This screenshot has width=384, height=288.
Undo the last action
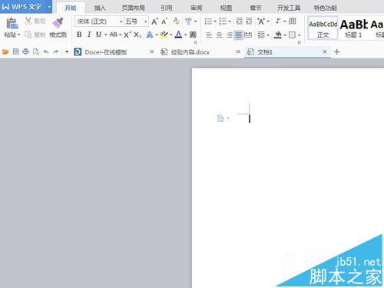click(46, 52)
